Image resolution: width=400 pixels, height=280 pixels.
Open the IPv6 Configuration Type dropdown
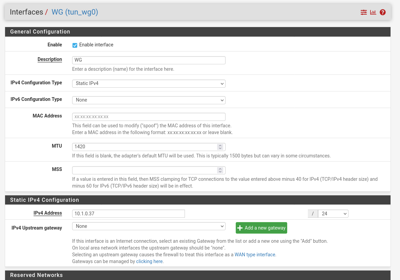149,100
